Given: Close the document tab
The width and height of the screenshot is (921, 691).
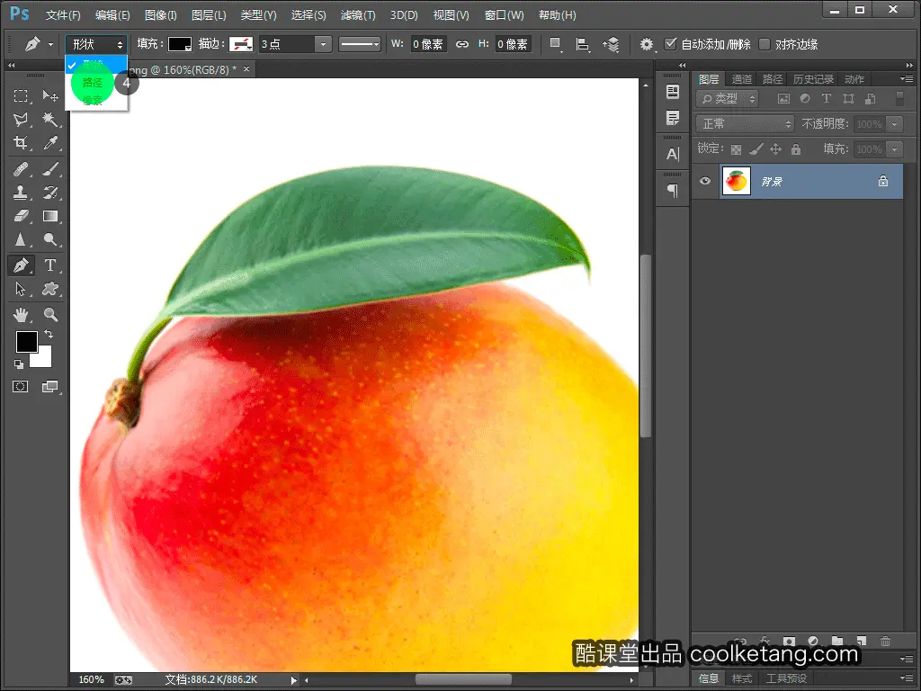Looking at the screenshot, I should (x=246, y=69).
